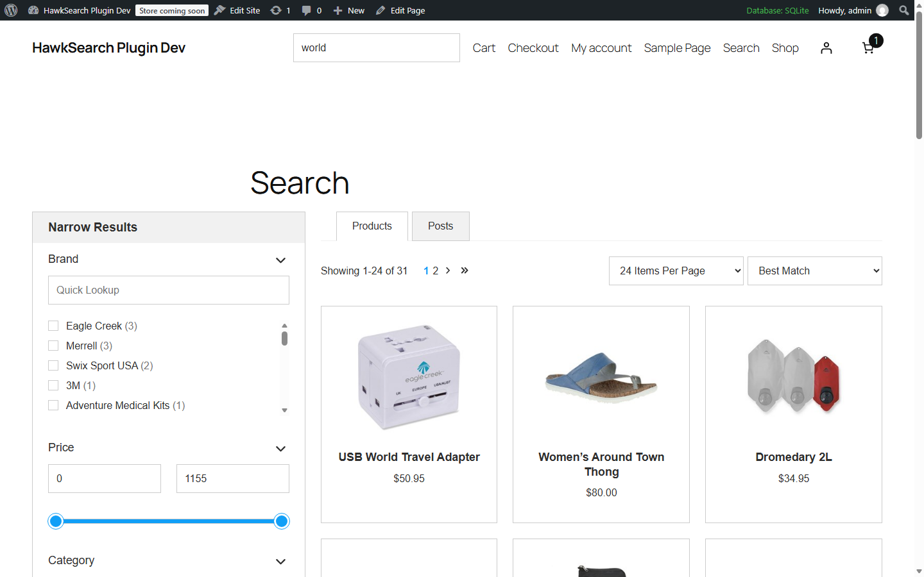This screenshot has width=924, height=577.
Task: Click Howdy, admin in admin bar
Action: (x=844, y=10)
